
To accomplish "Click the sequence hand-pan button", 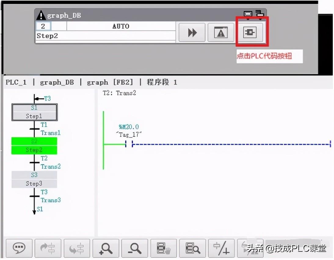I will coord(164,248).
